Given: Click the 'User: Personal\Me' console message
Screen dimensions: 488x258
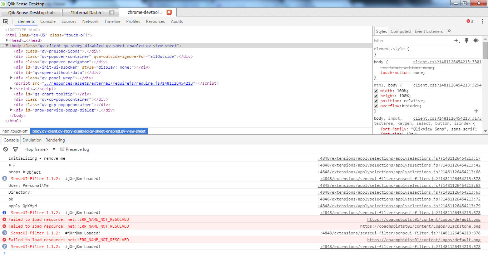Looking at the screenshot, I should click(x=29, y=185).
